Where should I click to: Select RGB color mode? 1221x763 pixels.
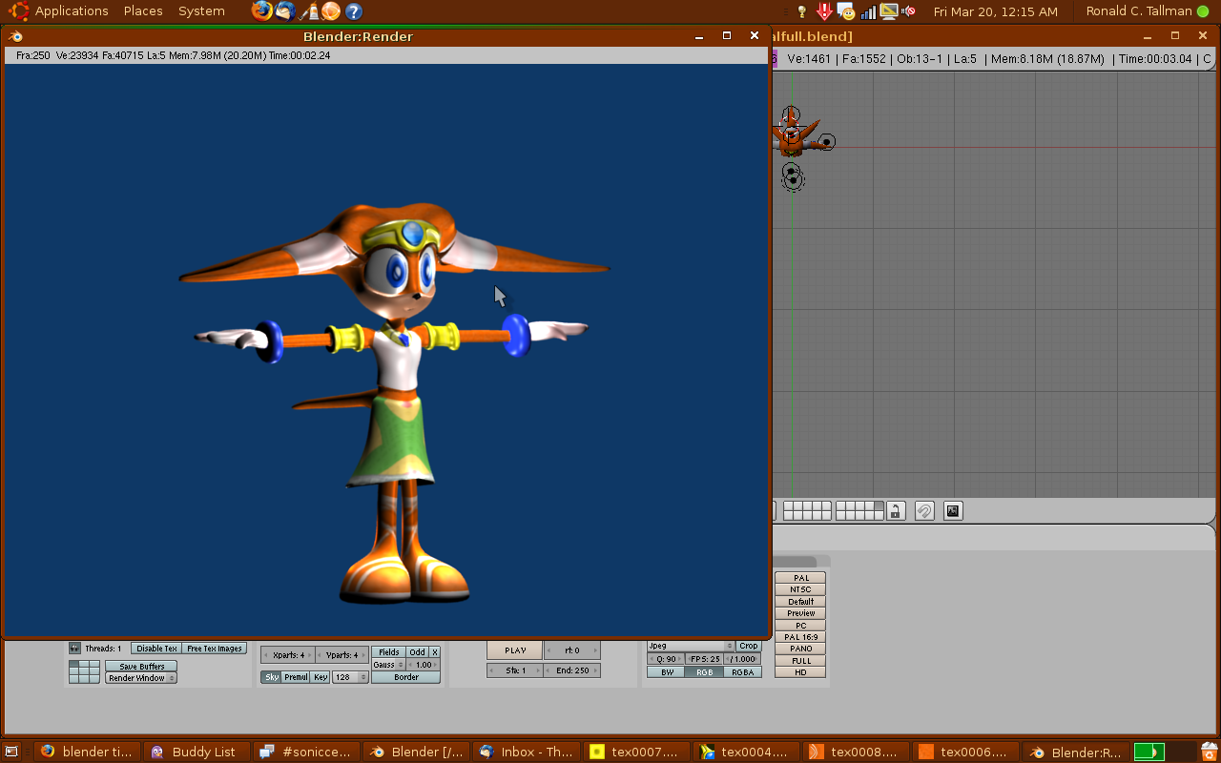click(705, 672)
